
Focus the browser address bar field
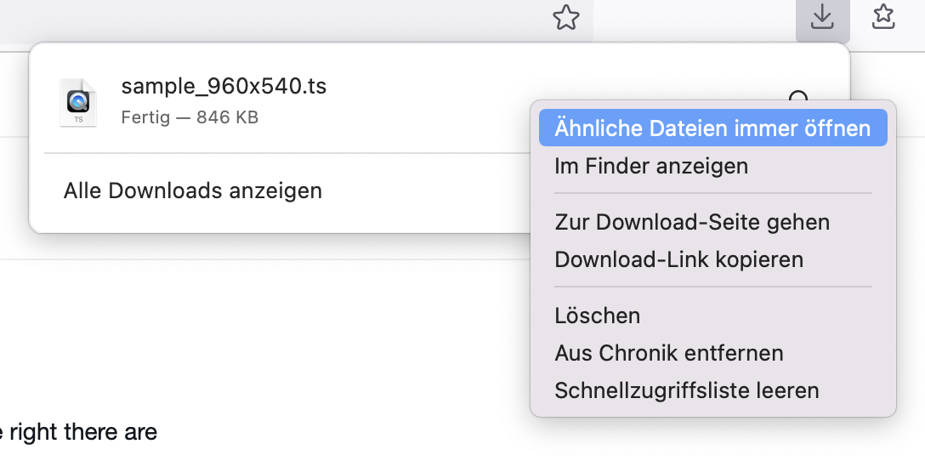[255, 18]
